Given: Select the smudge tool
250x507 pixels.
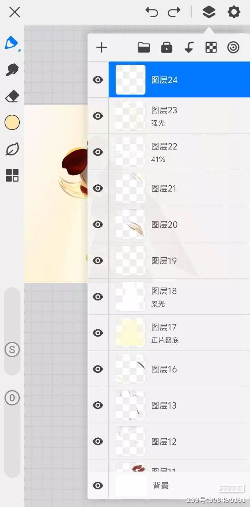Looking at the screenshot, I should coord(12,70).
